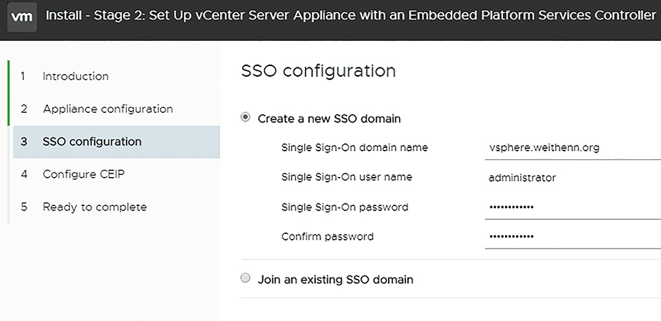661x321 pixels.
Task: Click the Single Sign-On domain name label
Action: click(x=354, y=148)
